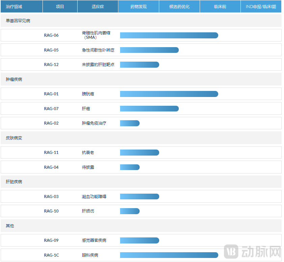Expand the 肝脏疾病 group header
The image size is (284, 262).
14,182
